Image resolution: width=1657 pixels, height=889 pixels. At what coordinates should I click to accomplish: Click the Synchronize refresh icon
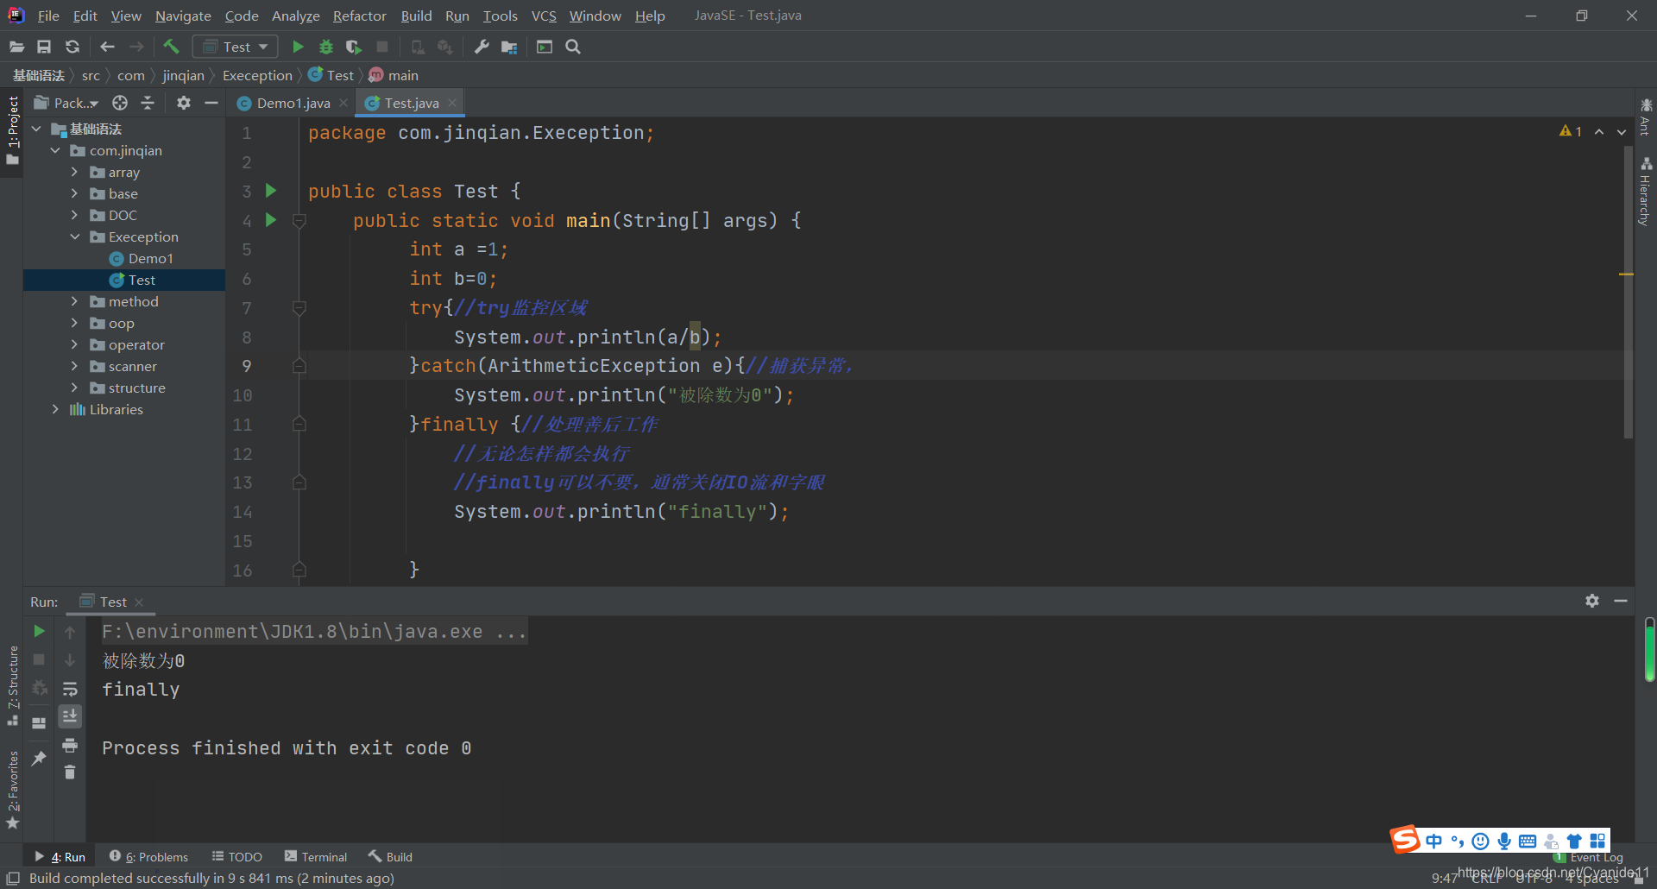pos(72,47)
